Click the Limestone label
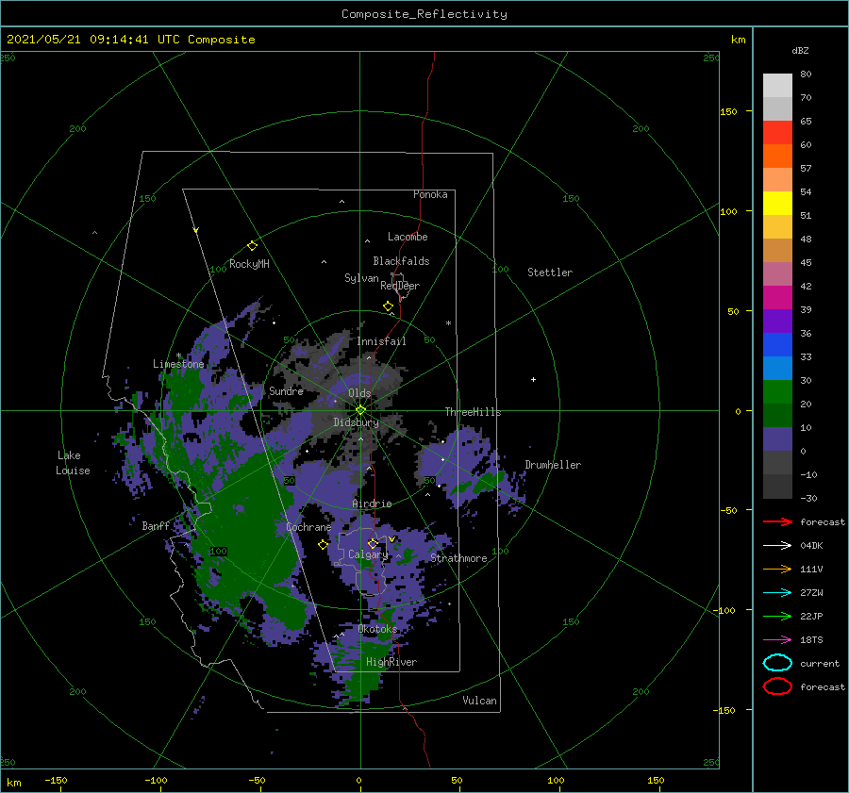This screenshot has height=793, width=849. 178,364
